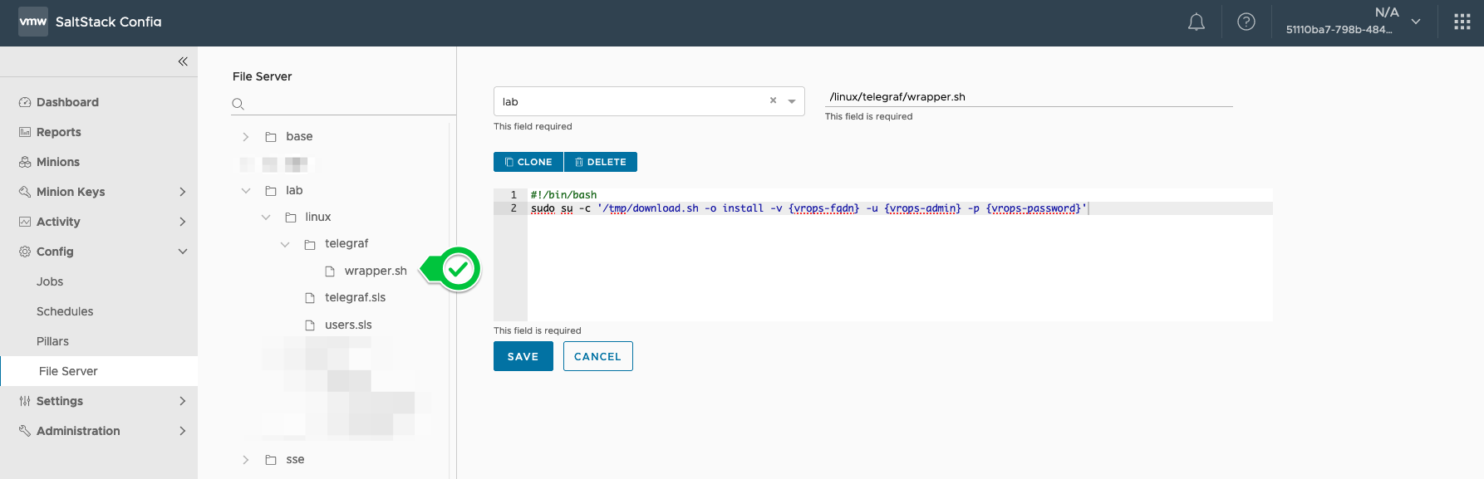Click the Administration wrench icon
The width and height of the screenshot is (1484, 479).
(25, 431)
